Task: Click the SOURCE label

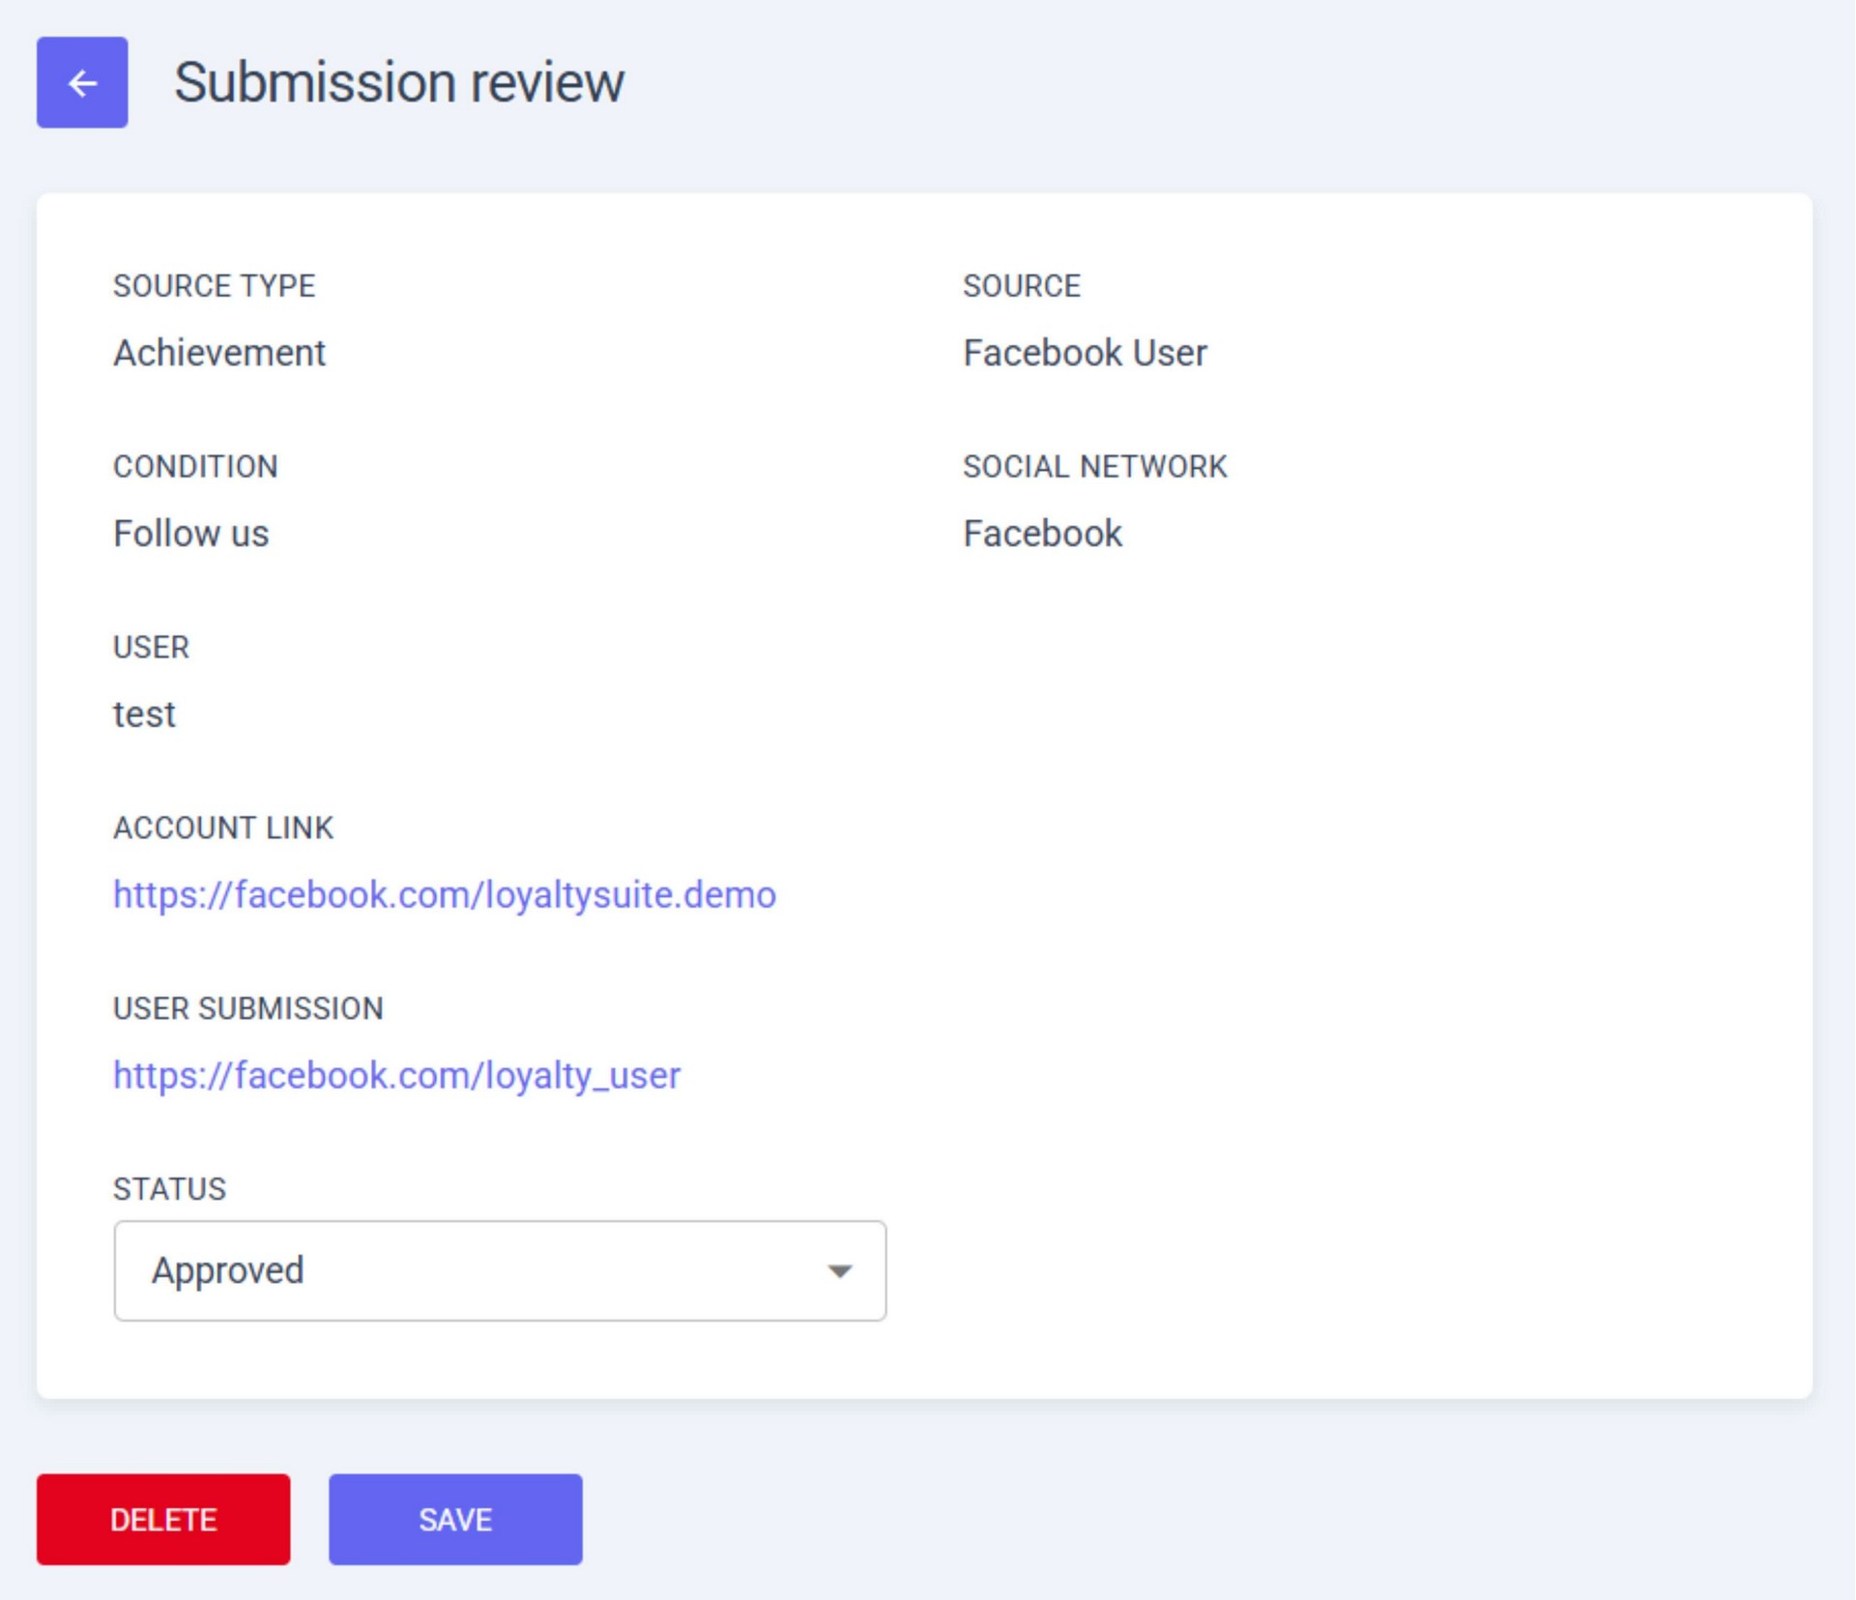Action: pos(1021,286)
